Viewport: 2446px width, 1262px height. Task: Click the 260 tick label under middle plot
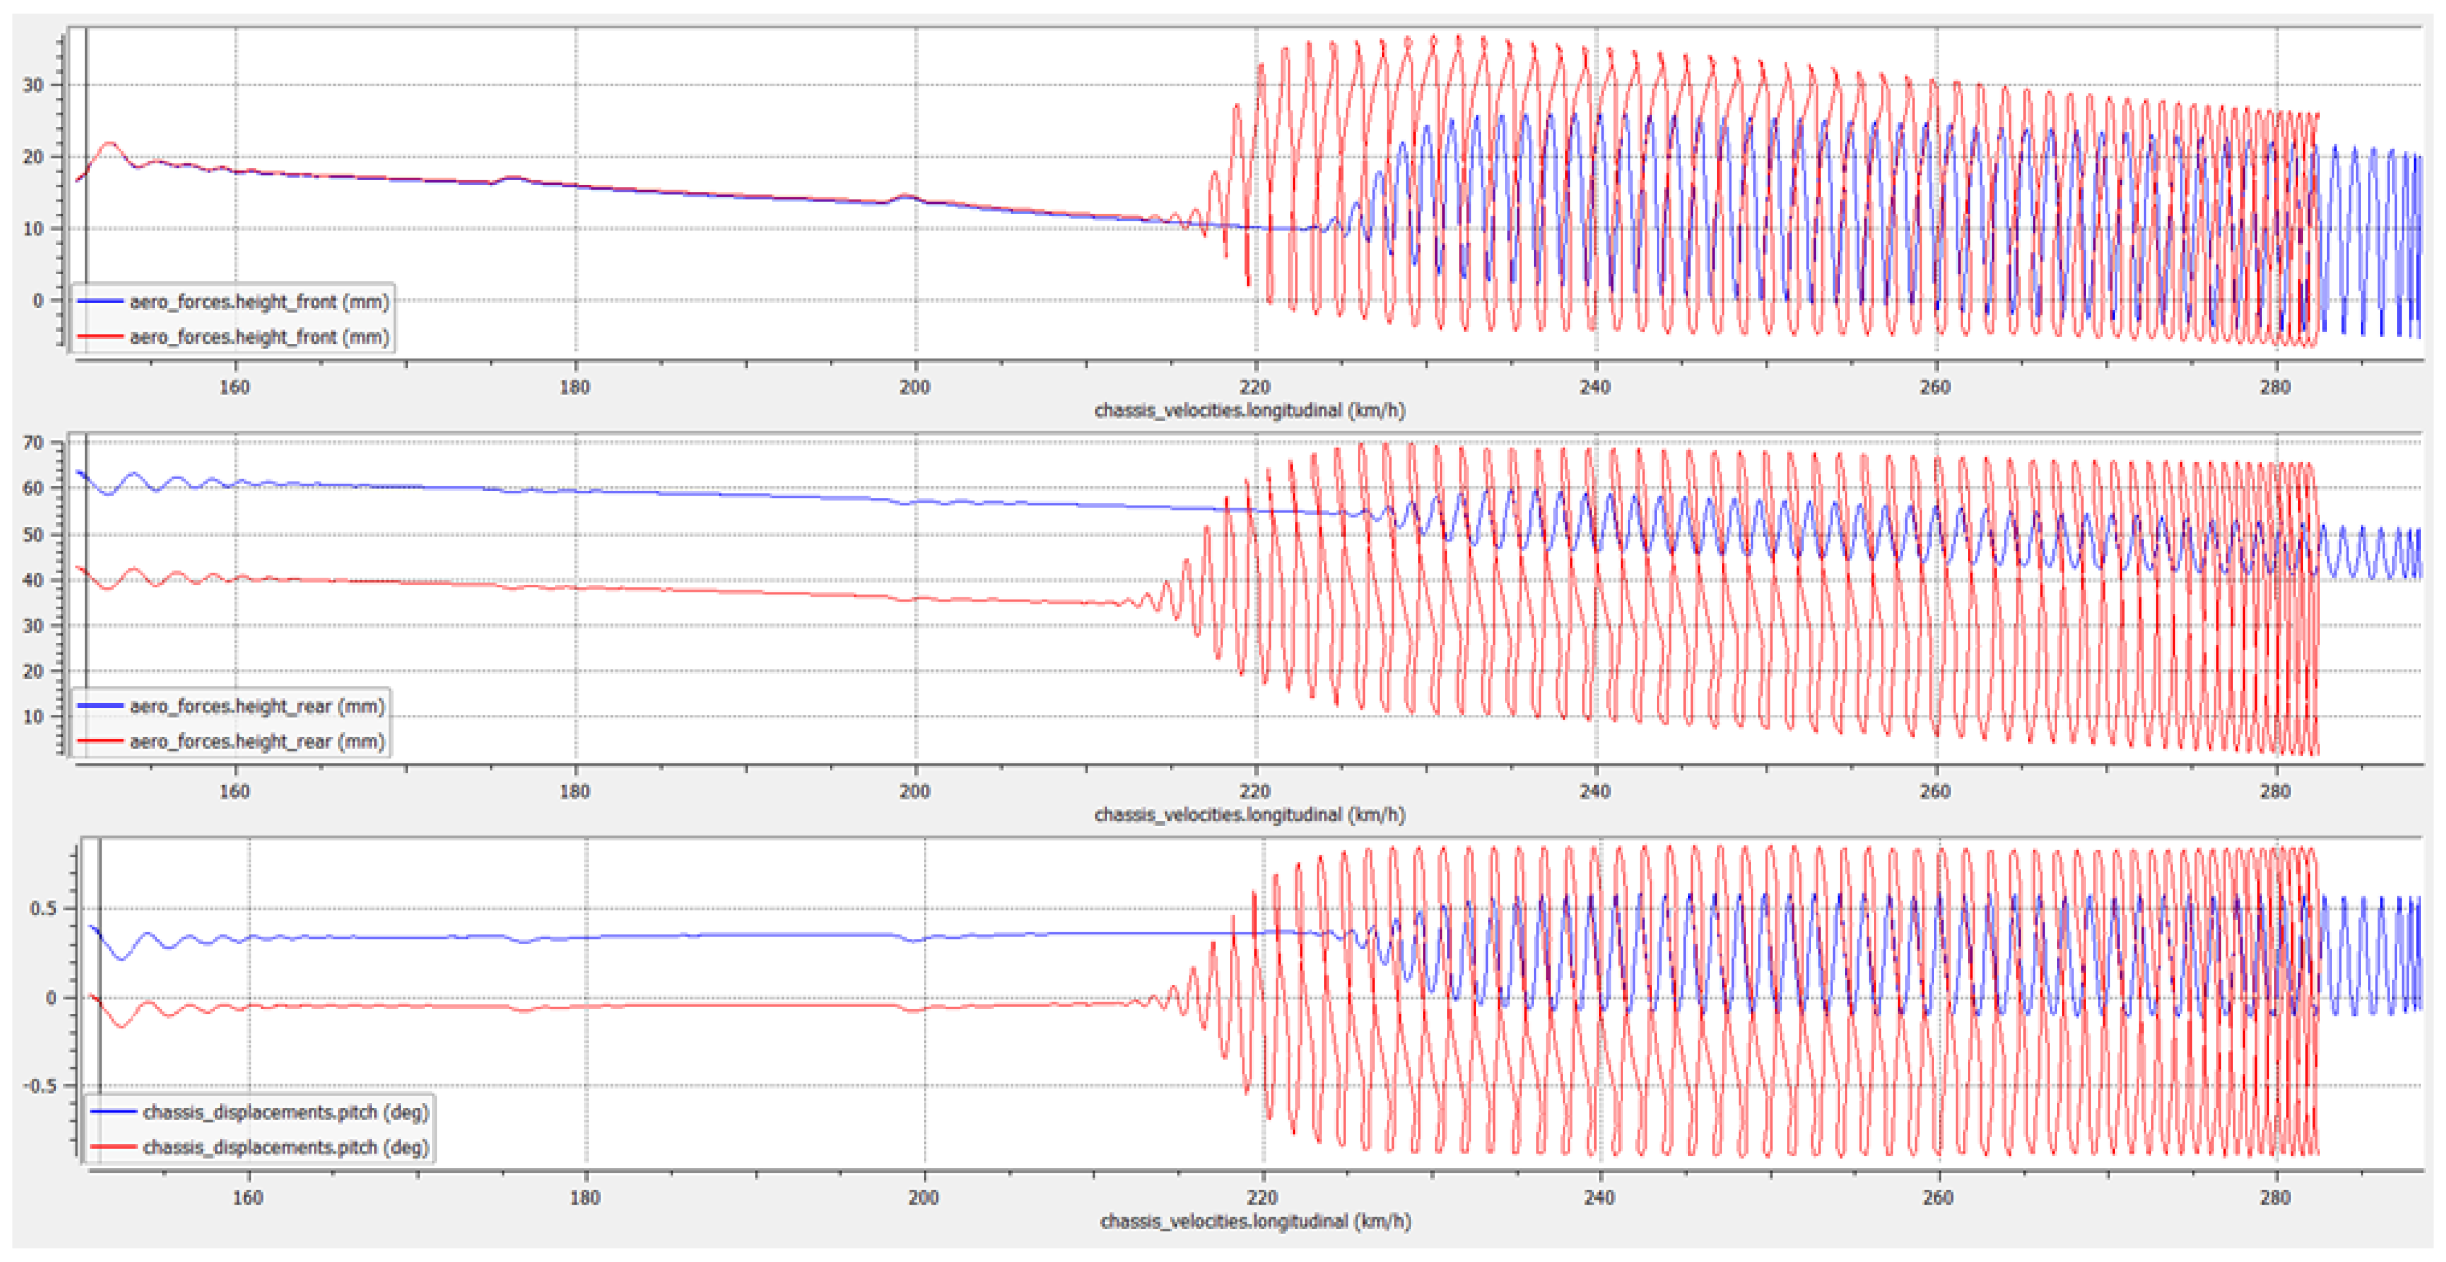(x=1935, y=791)
